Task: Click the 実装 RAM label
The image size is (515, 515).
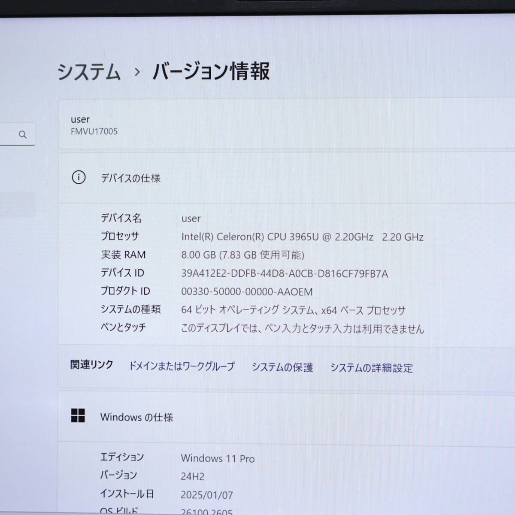Action: click(123, 254)
